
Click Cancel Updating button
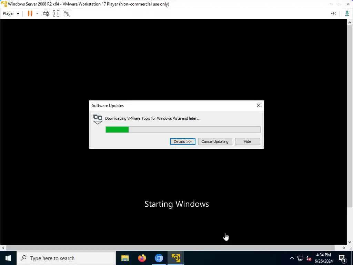click(215, 141)
